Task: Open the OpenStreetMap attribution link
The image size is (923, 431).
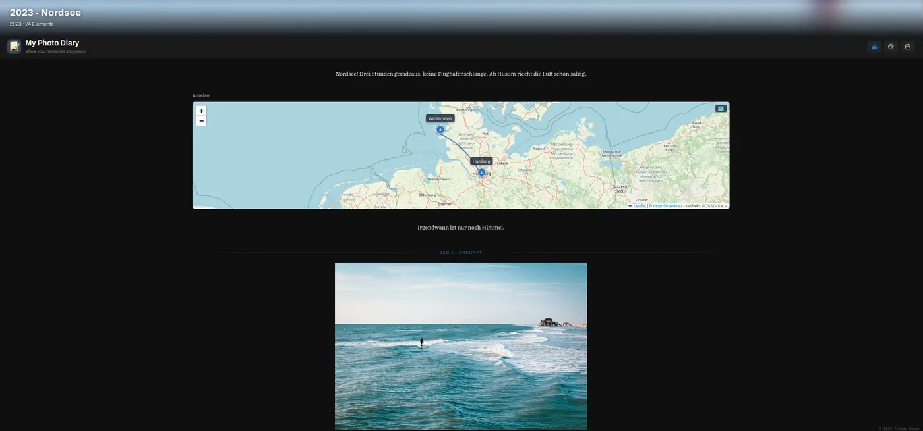Action: (667, 206)
